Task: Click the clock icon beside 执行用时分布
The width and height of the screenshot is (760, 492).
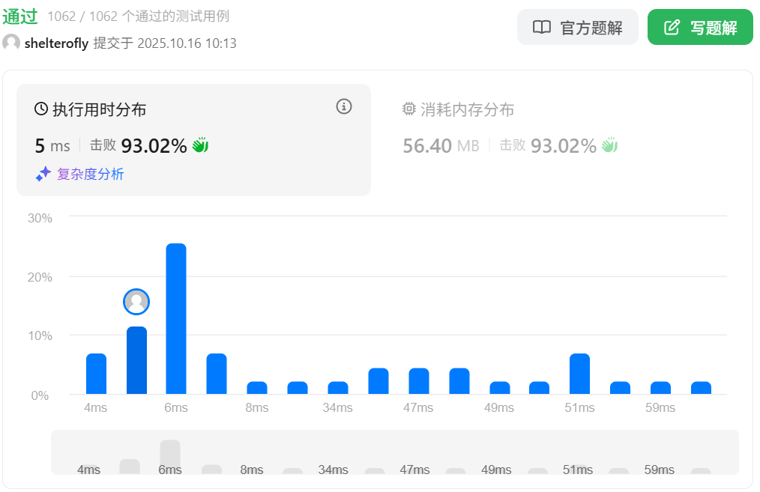Action: 41,109
